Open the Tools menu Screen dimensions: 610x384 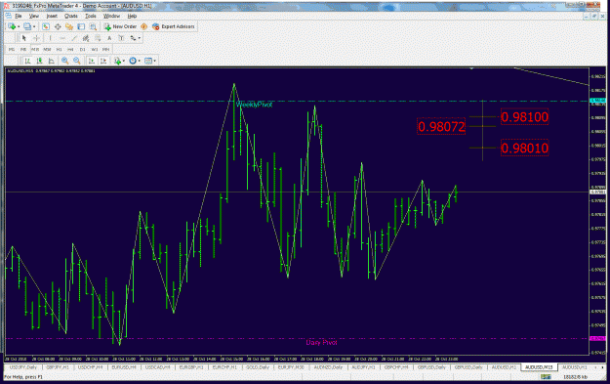click(x=90, y=16)
